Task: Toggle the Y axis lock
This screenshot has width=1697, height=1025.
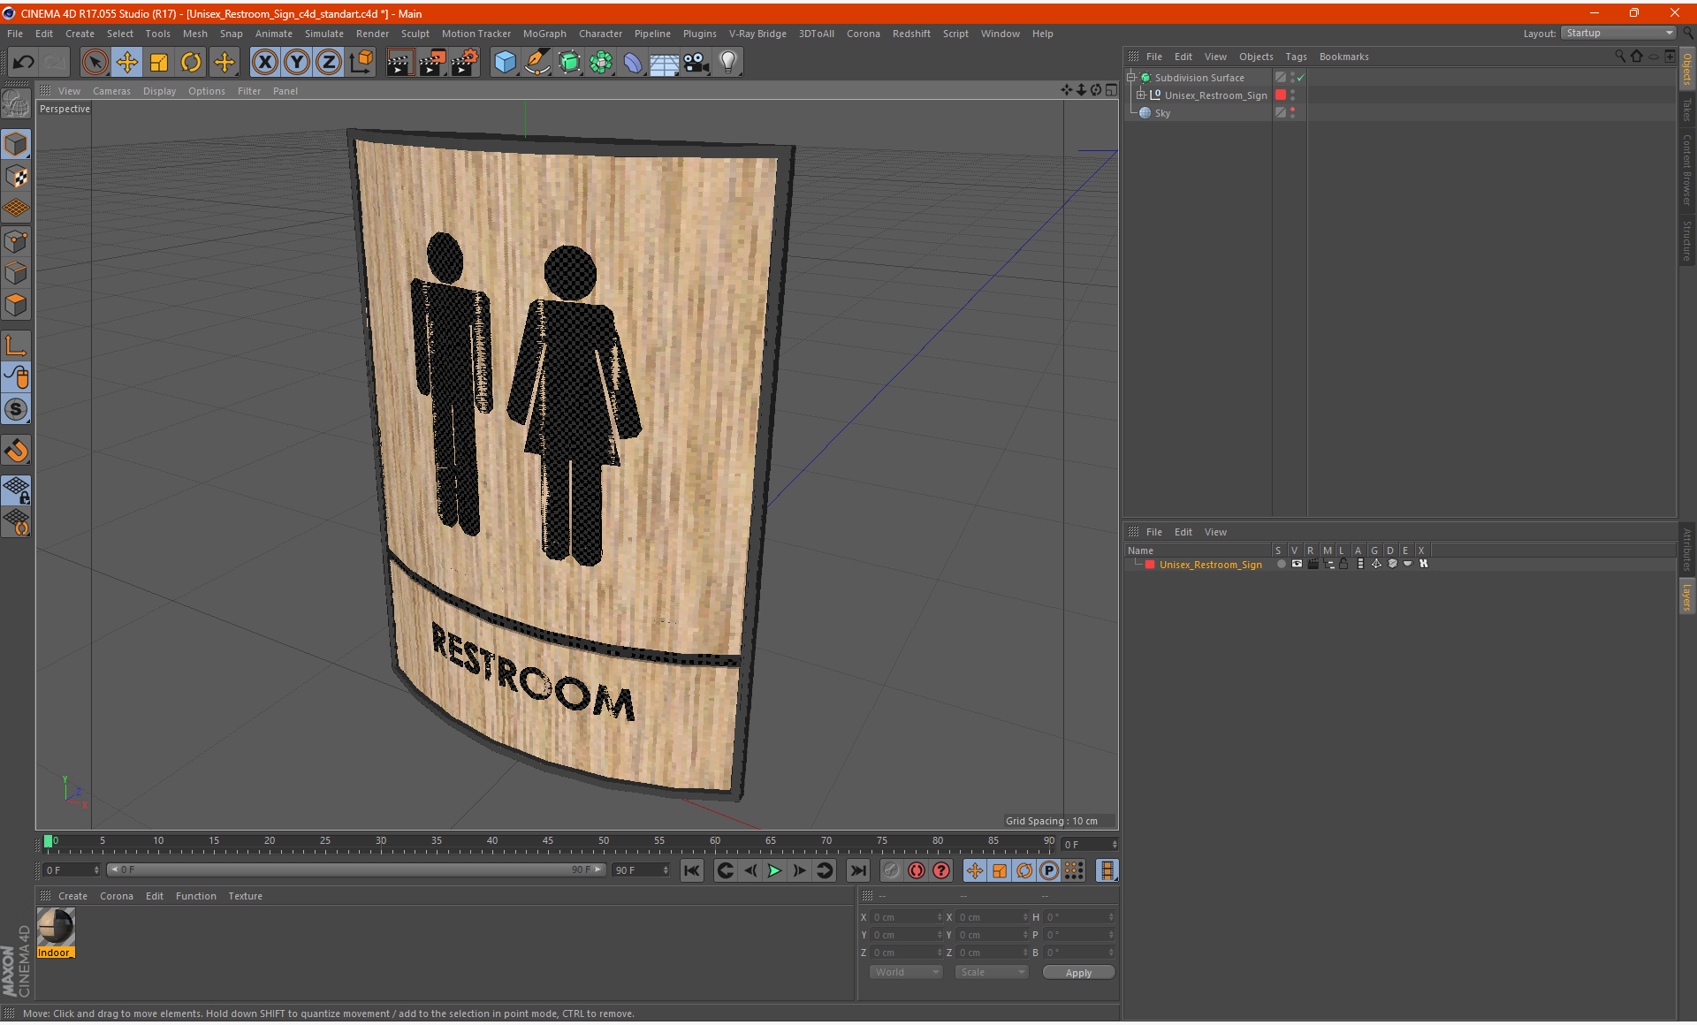Action: point(297,62)
